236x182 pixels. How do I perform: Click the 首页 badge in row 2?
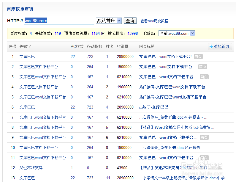click(203, 67)
